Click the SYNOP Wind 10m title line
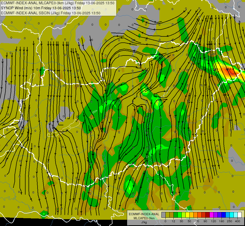This screenshot has width=245, height=226. coord(41,8)
